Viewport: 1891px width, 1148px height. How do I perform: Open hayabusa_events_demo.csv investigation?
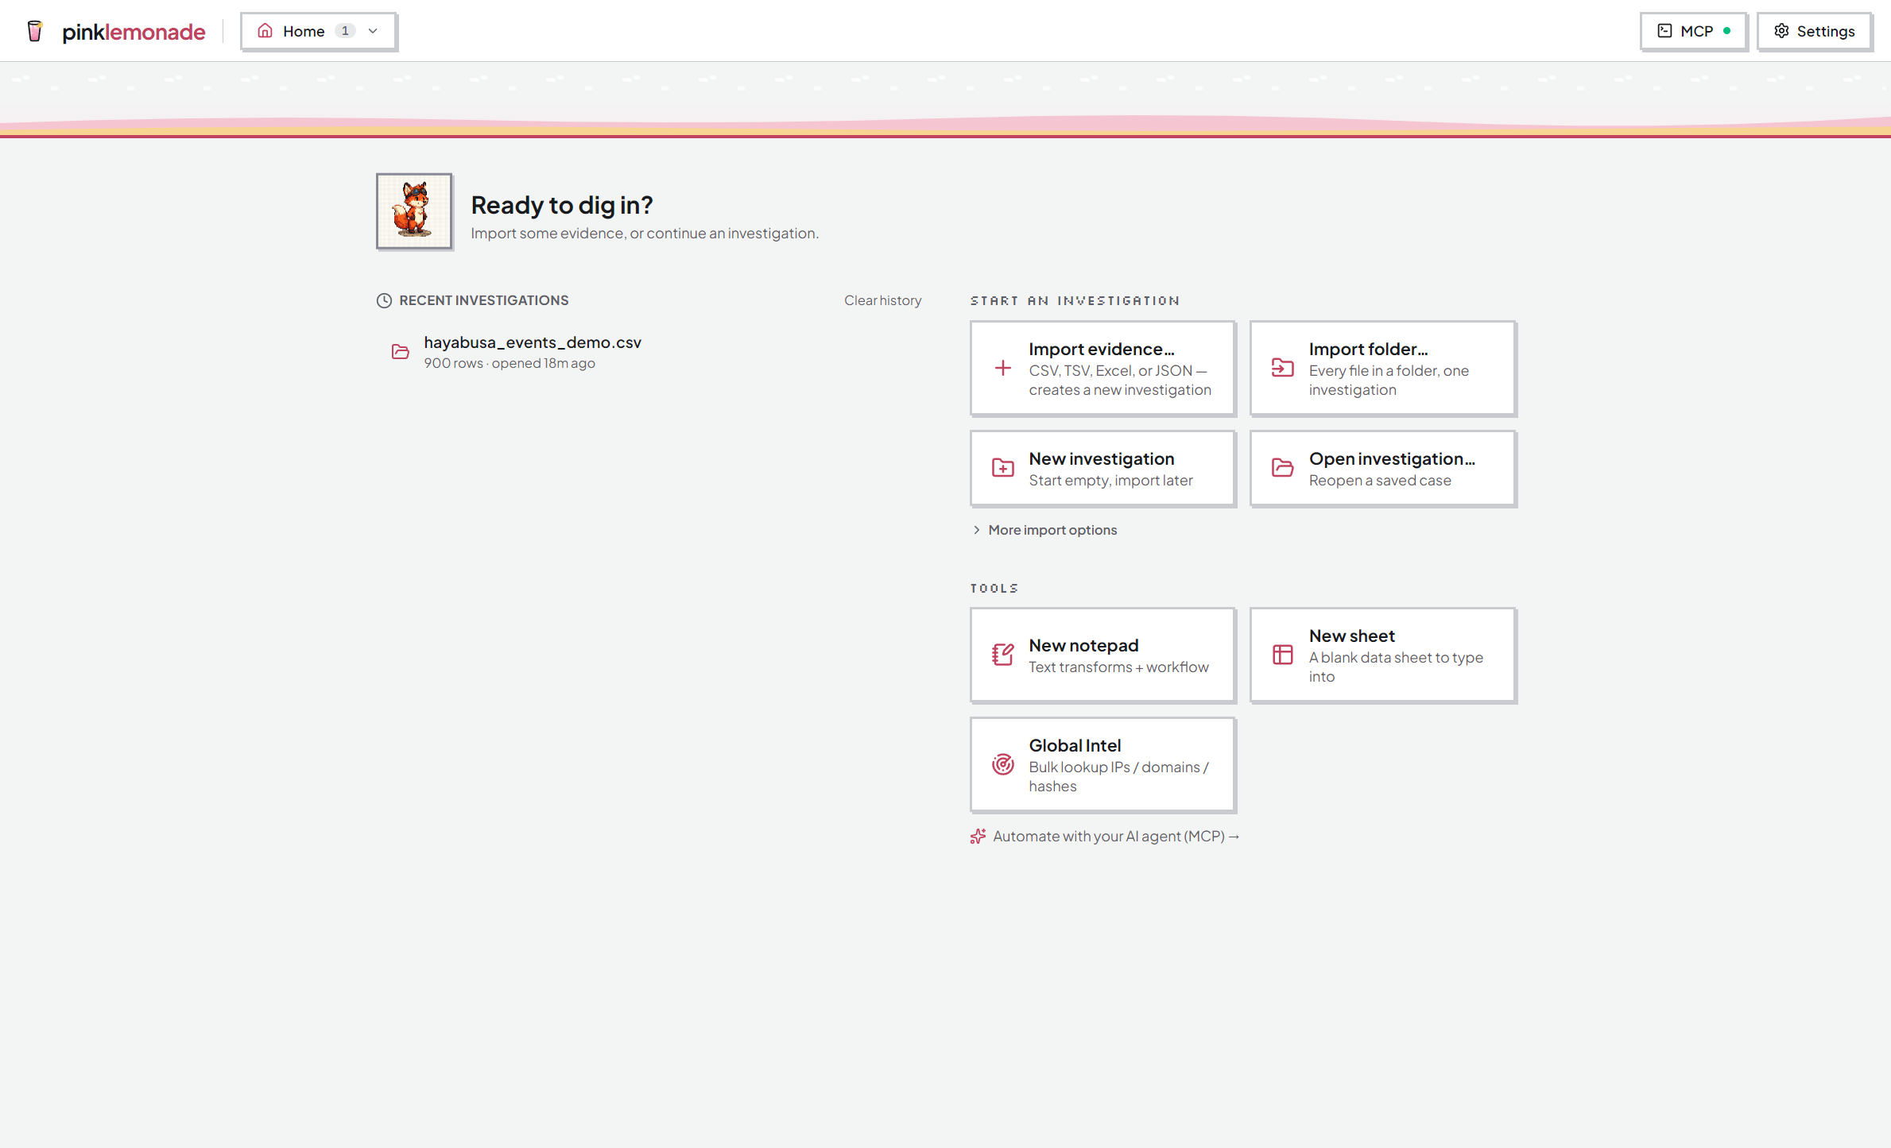649,352
